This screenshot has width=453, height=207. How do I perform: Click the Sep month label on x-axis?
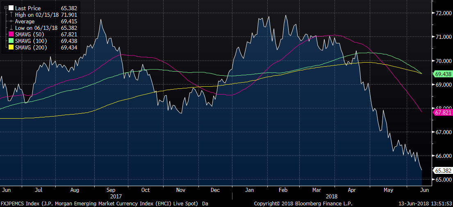click(x=111, y=190)
